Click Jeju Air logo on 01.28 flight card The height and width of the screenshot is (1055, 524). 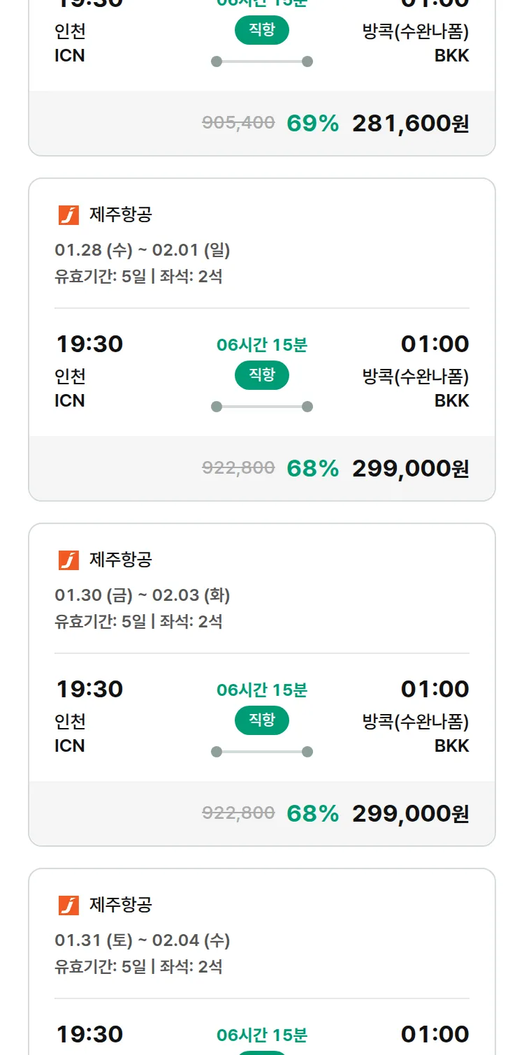click(68, 214)
